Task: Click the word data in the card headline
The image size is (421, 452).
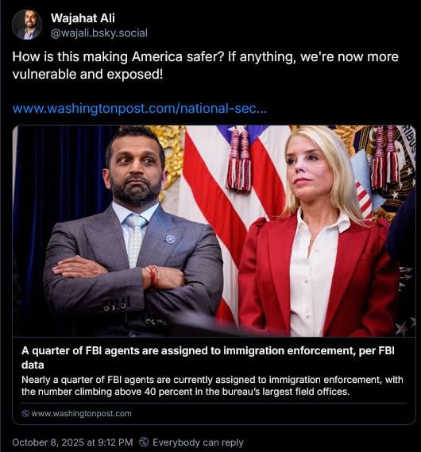Action: [33, 365]
